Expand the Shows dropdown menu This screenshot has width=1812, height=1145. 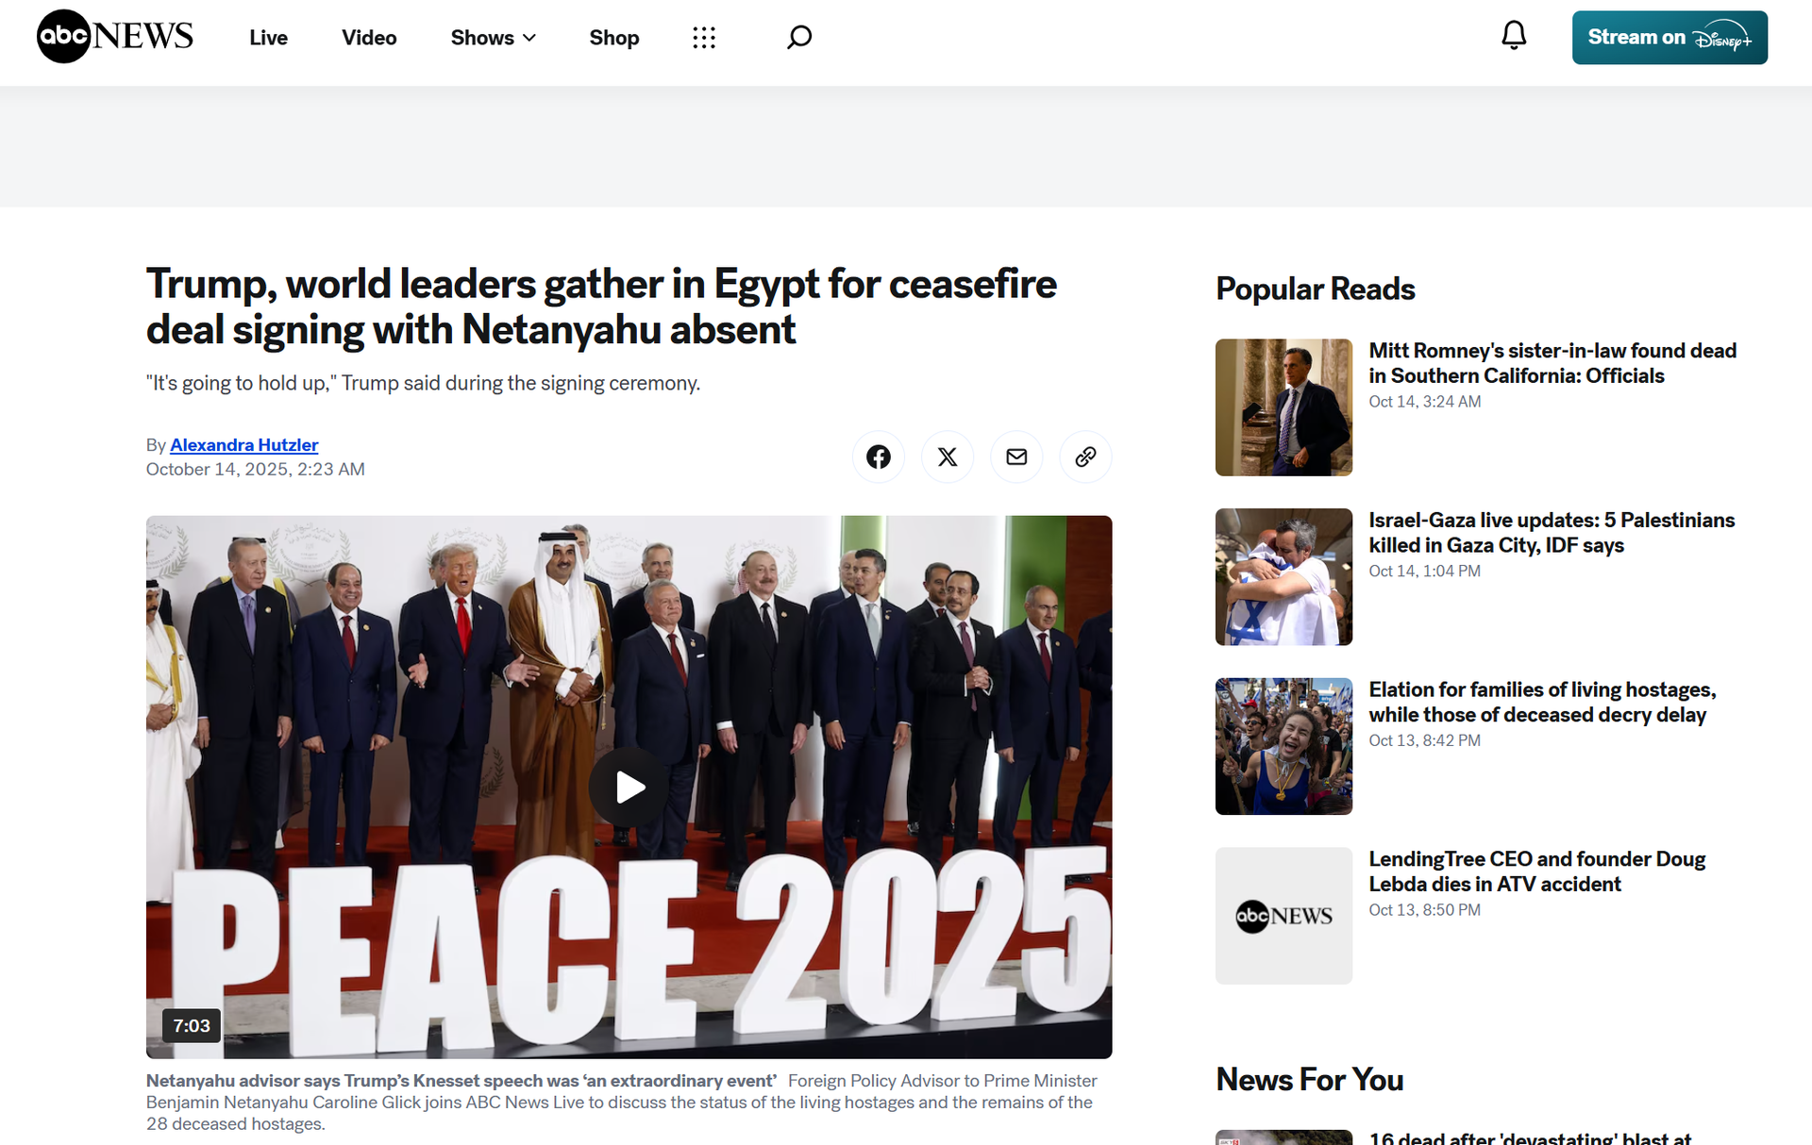pyautogui.click(x=493, y=38)
